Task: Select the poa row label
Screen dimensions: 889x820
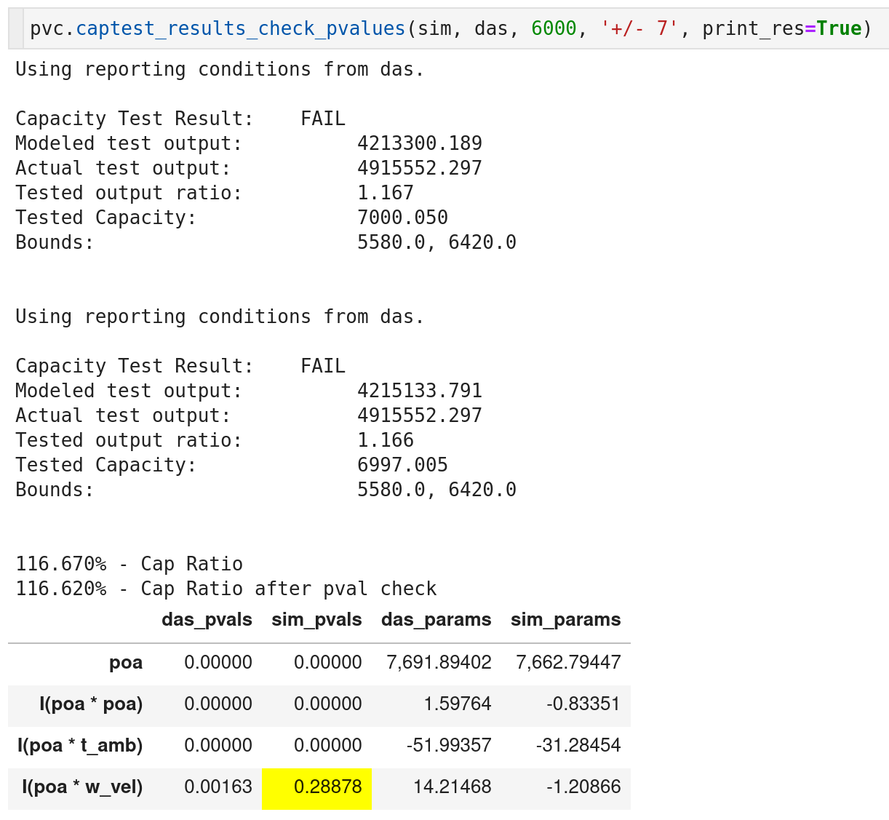Action: [126, 663]
